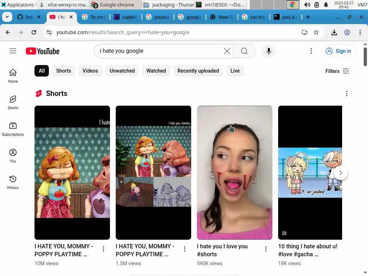This screenshot has height=276, width=368.
Task: Open Chrome profile icon
Action: click(347, 32)
